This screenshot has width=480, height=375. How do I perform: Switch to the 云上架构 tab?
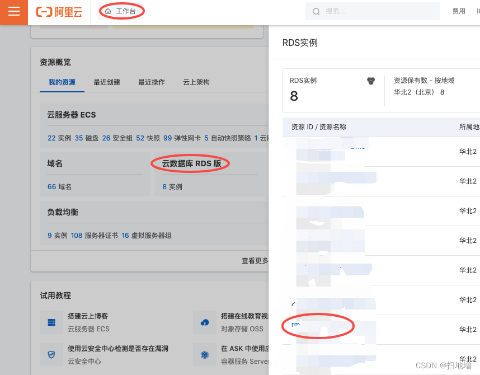(x=196, y=82)
